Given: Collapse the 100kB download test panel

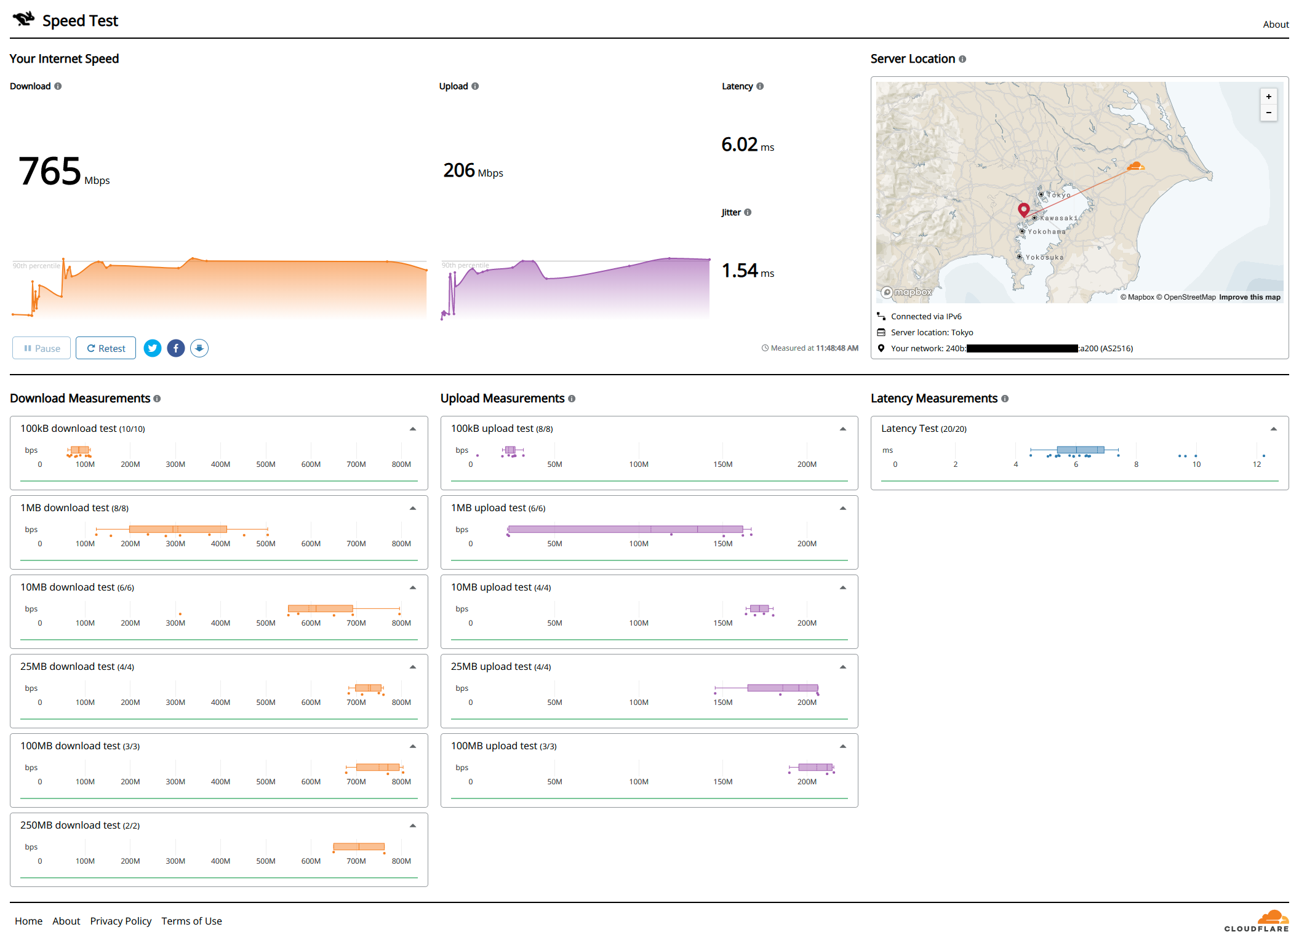Looking at the screenshot, I should tap(413, 429).
